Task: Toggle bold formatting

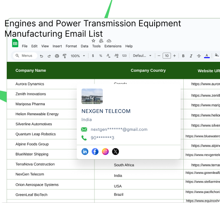Action: (x=183, y=56)
